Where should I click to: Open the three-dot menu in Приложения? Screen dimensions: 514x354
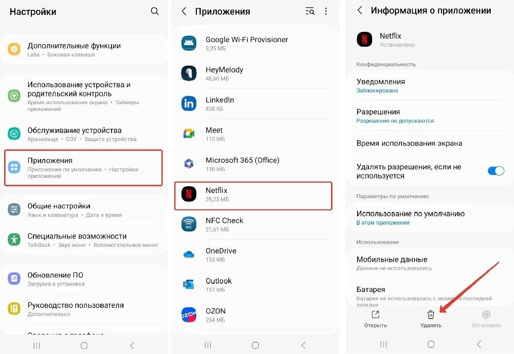pyautogui.click(x=326, y=11)
